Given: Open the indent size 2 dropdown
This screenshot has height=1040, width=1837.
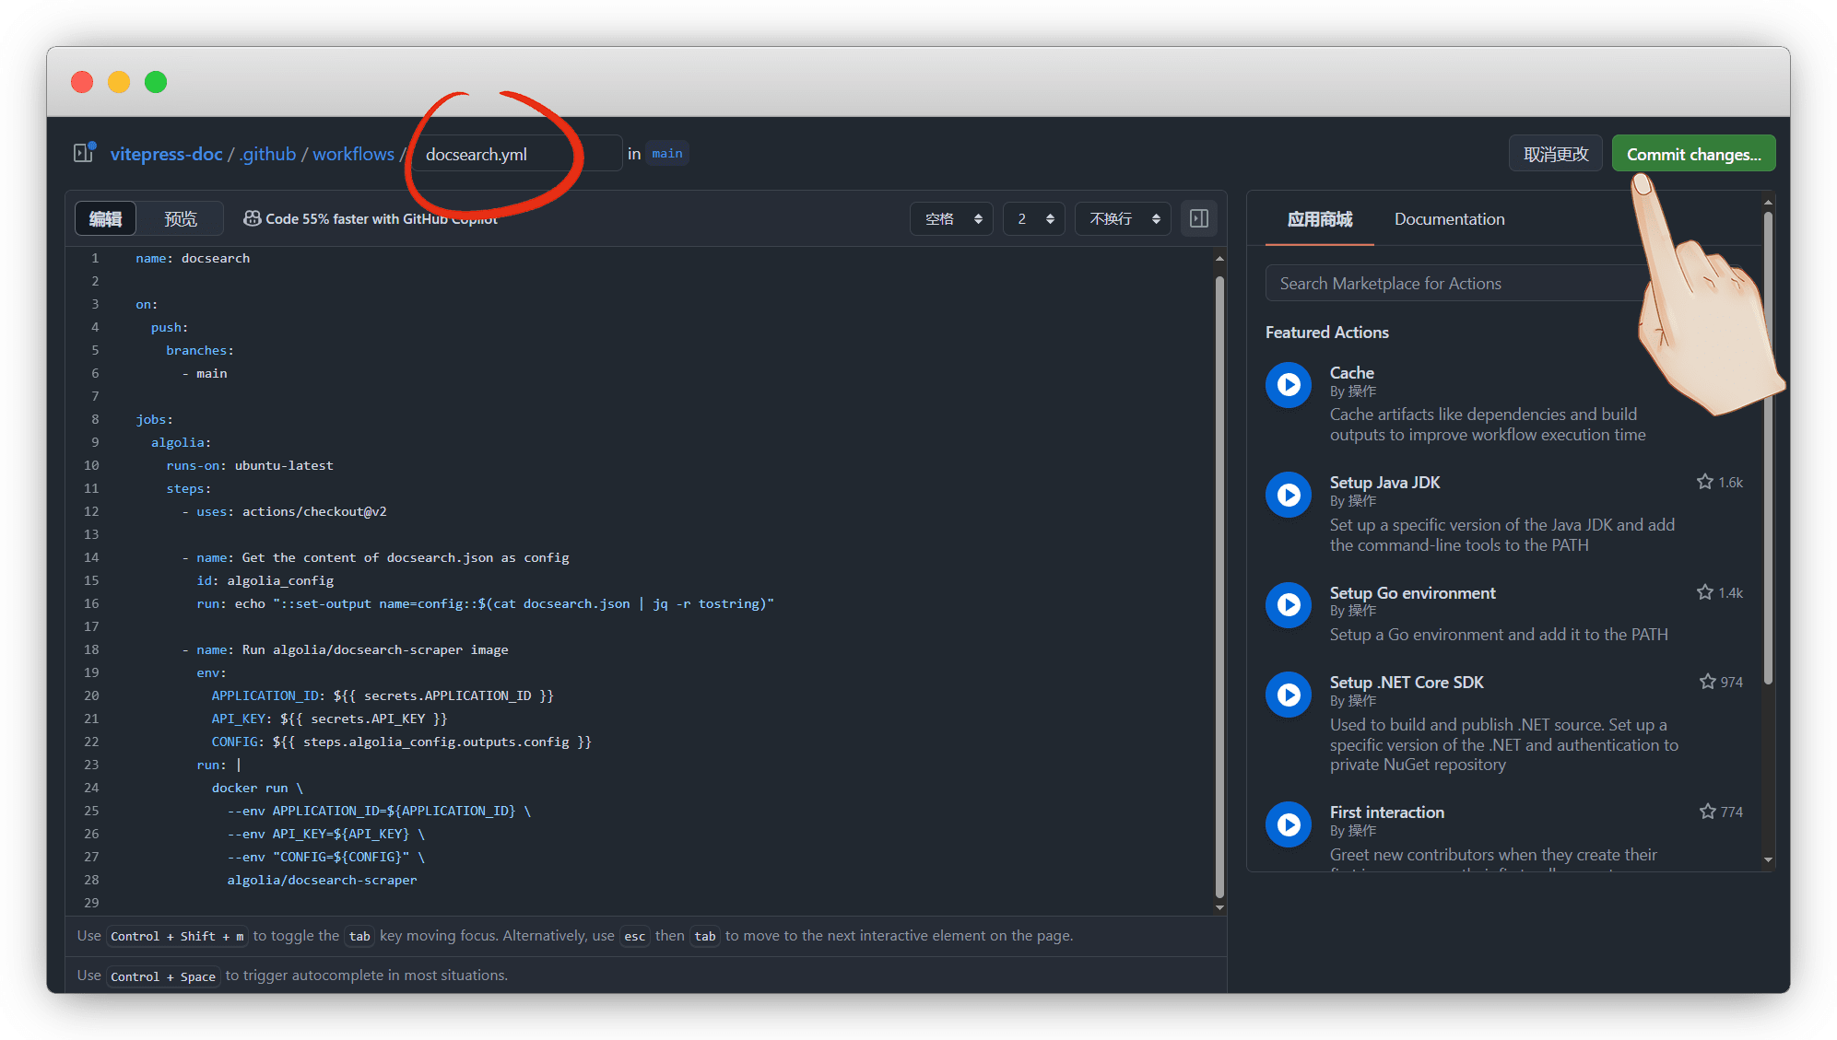Looking at the screenshot, I should pos(1034,218).
